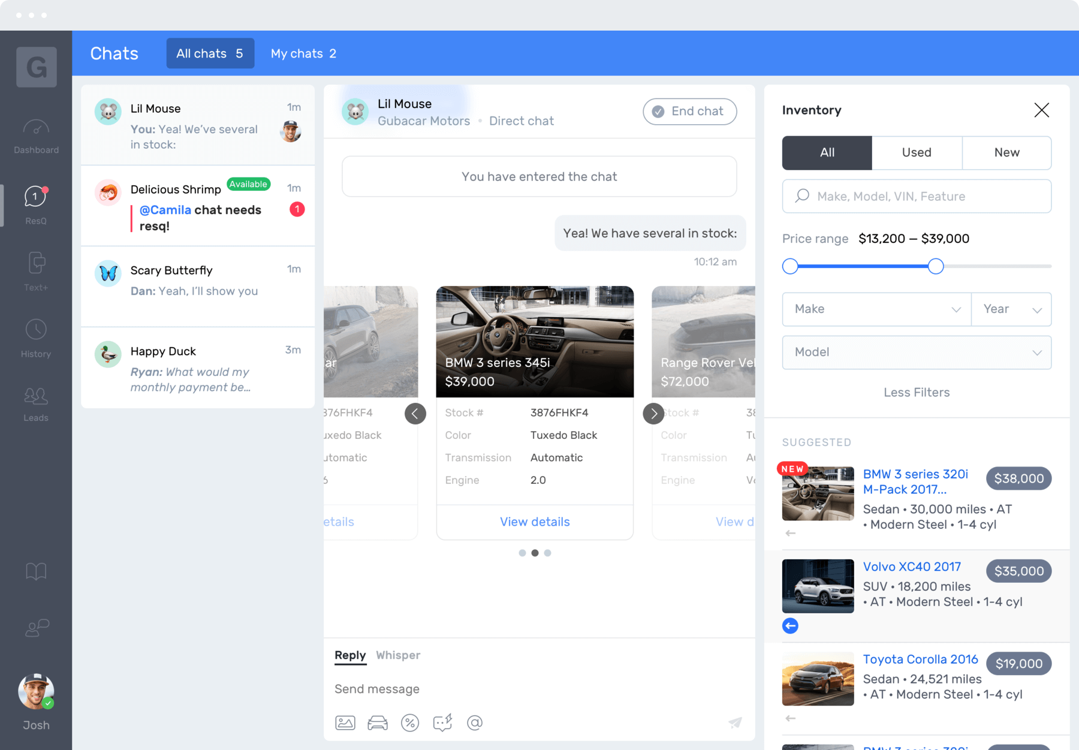This screenshot has width=1079, height=750.
Task: Collapse filters with Less Filters
Action: pyautogui.click(x=917, y=392)
